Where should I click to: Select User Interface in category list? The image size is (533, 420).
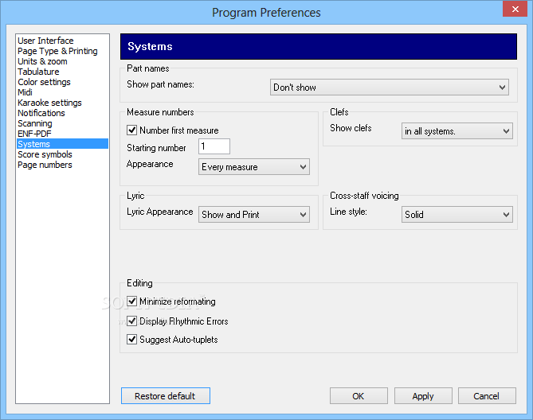coord(45,41)
